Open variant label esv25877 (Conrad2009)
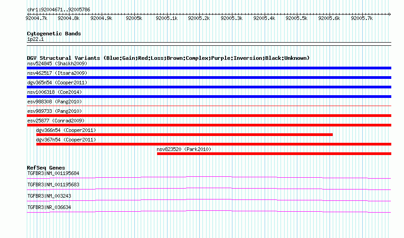 click(56, 121)
